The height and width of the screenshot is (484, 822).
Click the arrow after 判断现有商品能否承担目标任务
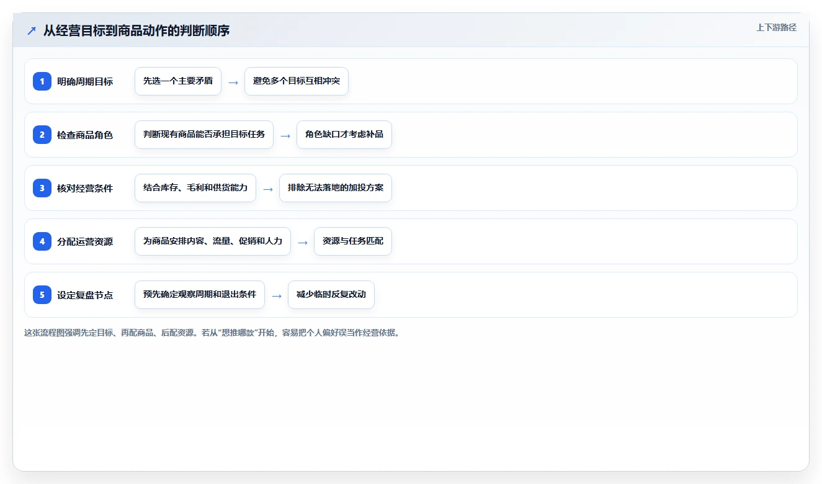coord(285,135)
